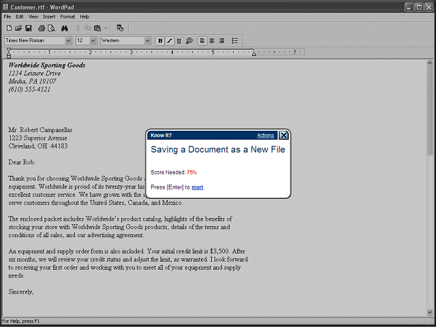Click the 'Dear Rob:' salutation

22,162
